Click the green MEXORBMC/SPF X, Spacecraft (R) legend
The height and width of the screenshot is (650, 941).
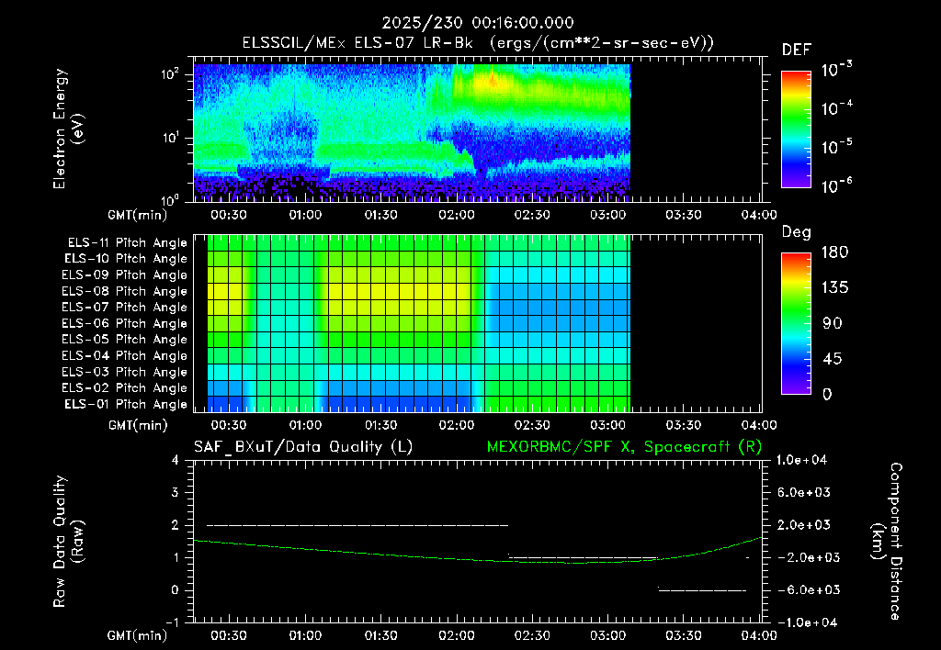click(624, 447)
